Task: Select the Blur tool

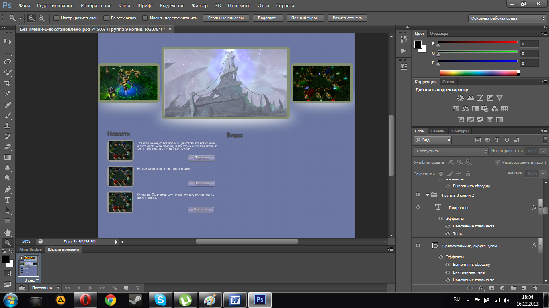Action: coord(8,168)
